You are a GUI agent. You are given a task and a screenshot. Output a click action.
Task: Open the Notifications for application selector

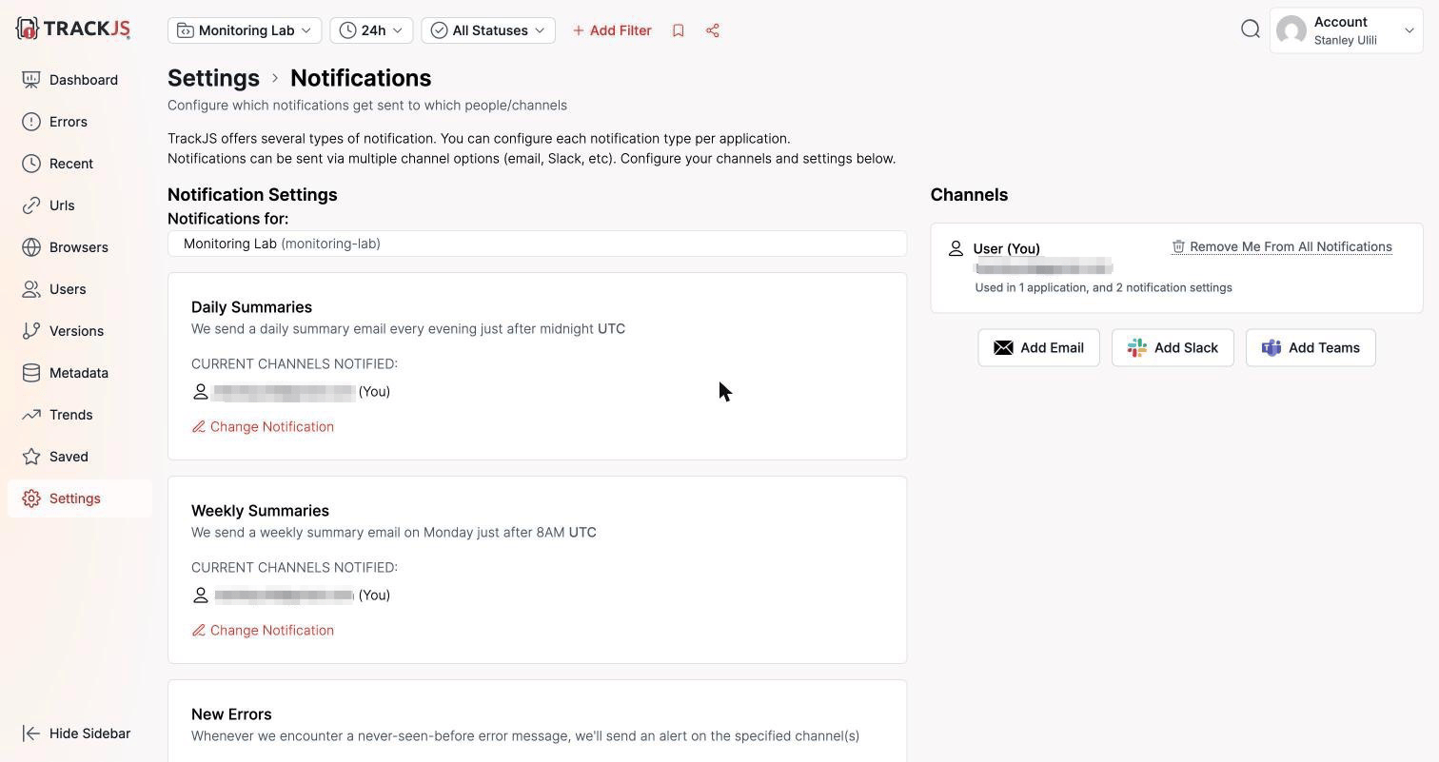(537, 244)
